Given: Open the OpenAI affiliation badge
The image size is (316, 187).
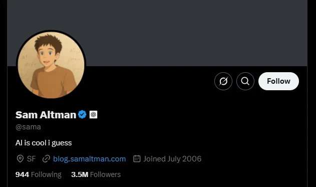Looking at the screenshot, I should pyautogui.click(x=93, y=115).
